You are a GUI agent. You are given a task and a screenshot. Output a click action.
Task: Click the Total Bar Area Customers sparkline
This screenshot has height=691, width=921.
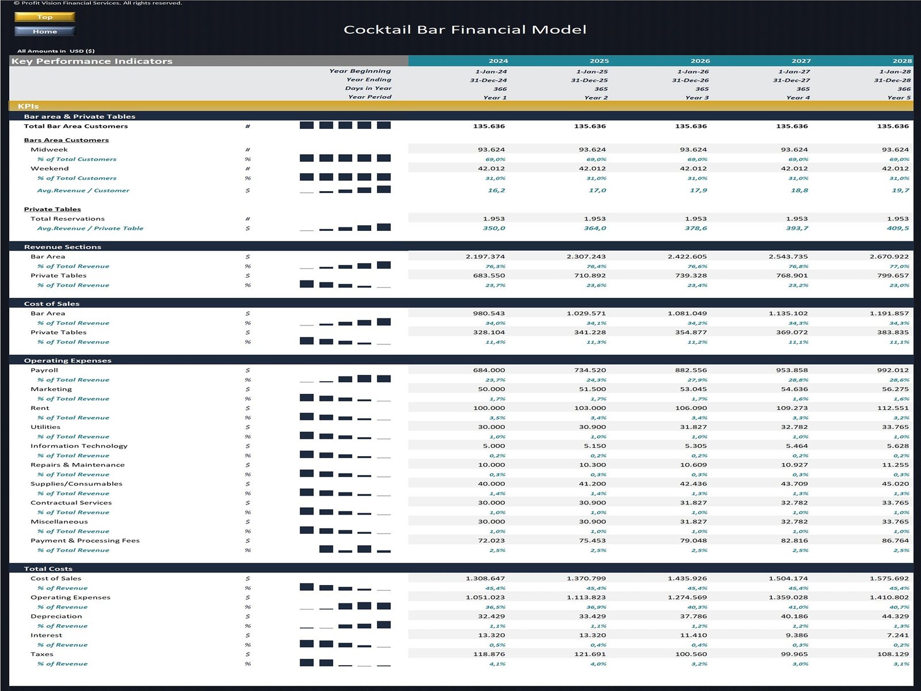345,126
